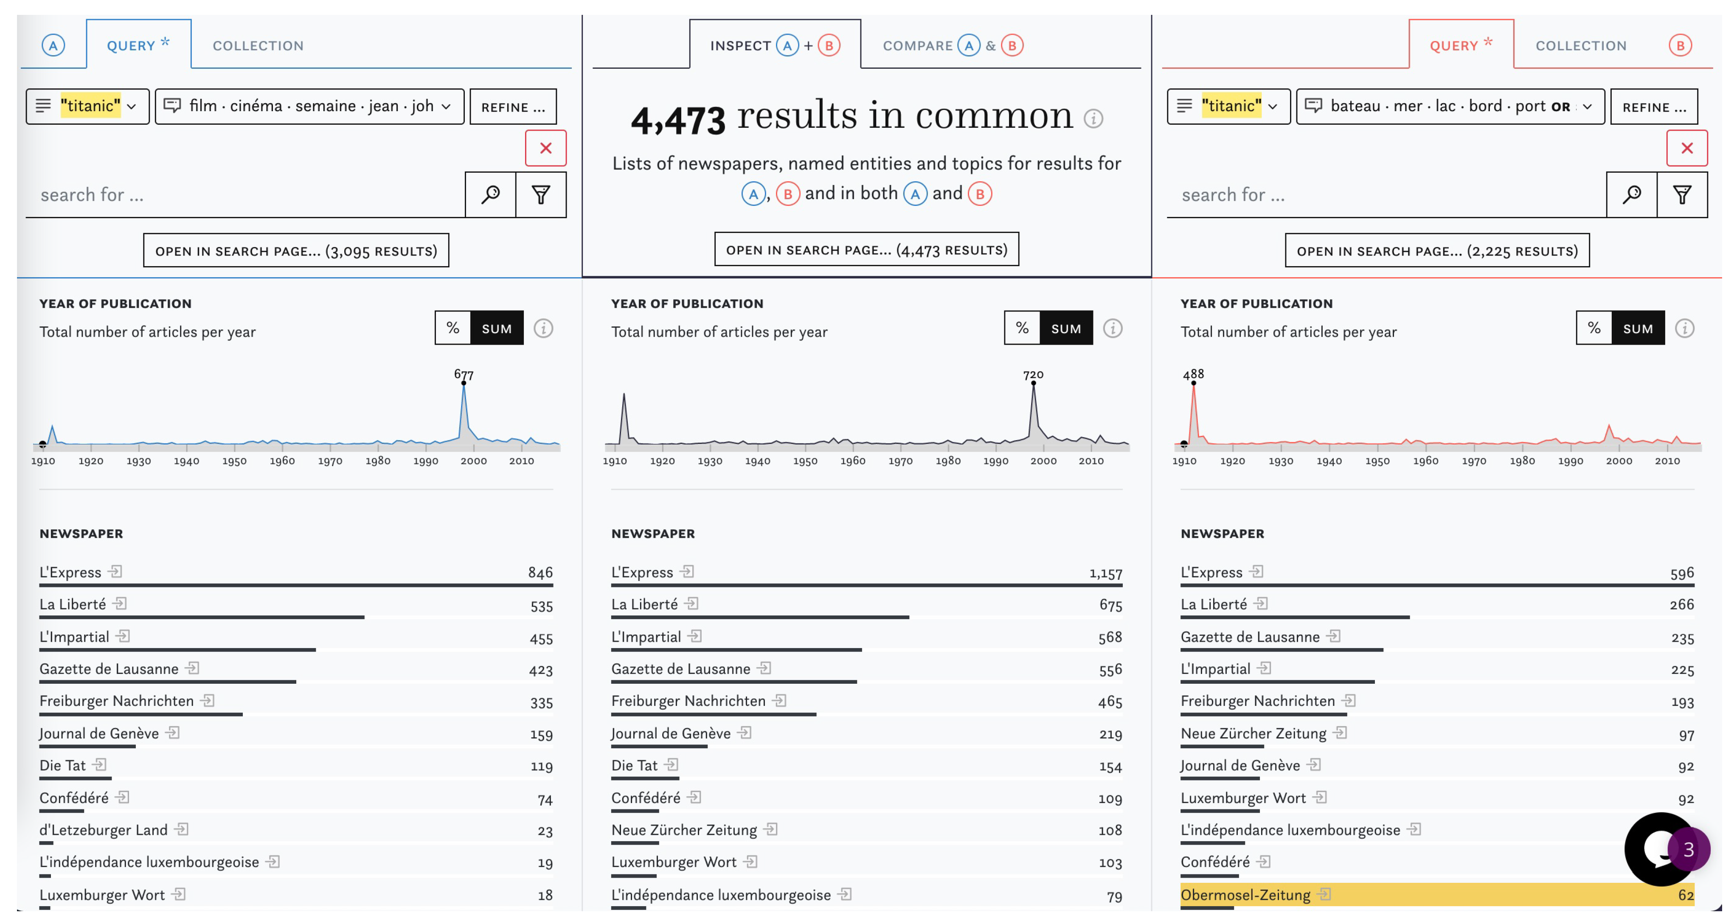Screen dimensions: 1734x921
Task: Click info icon on right publication chart
Action: click(x=1684, y=329)
